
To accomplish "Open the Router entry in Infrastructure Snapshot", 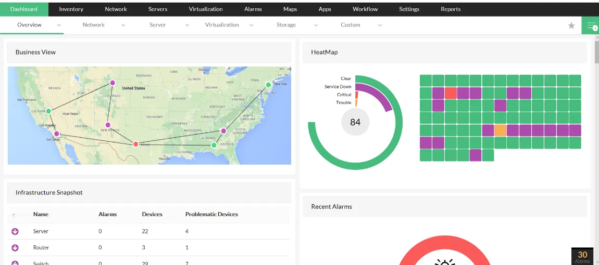I will pos(41,248).
